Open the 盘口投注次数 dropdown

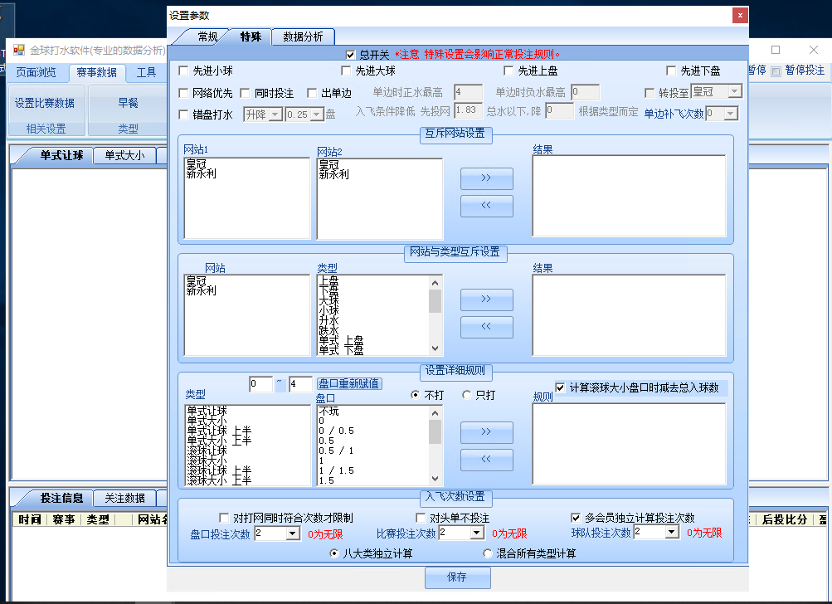point(293,533)
